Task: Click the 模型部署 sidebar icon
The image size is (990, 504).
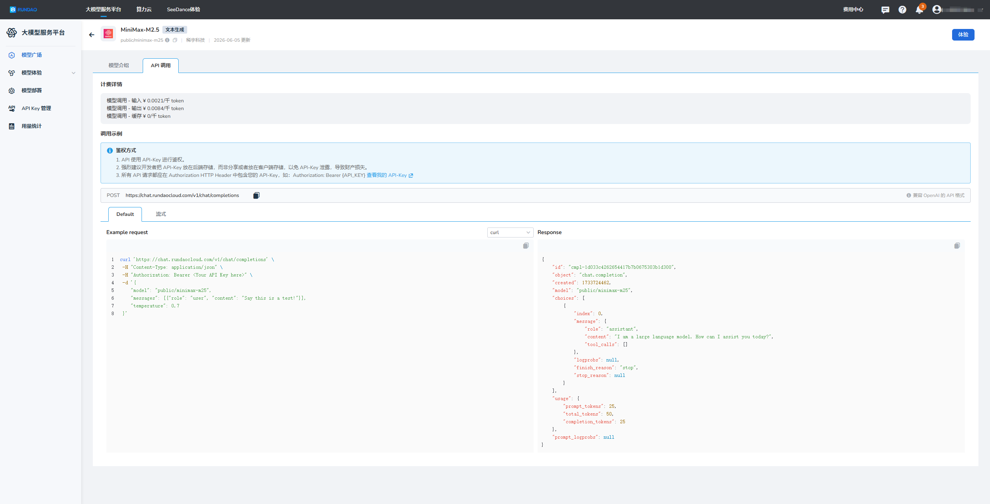Action: [x=12, y=90]
